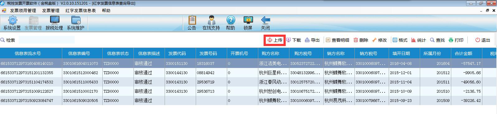Open the 发票领用管理 menu
This screenshot has height=114, width=497.
point(23,11)
